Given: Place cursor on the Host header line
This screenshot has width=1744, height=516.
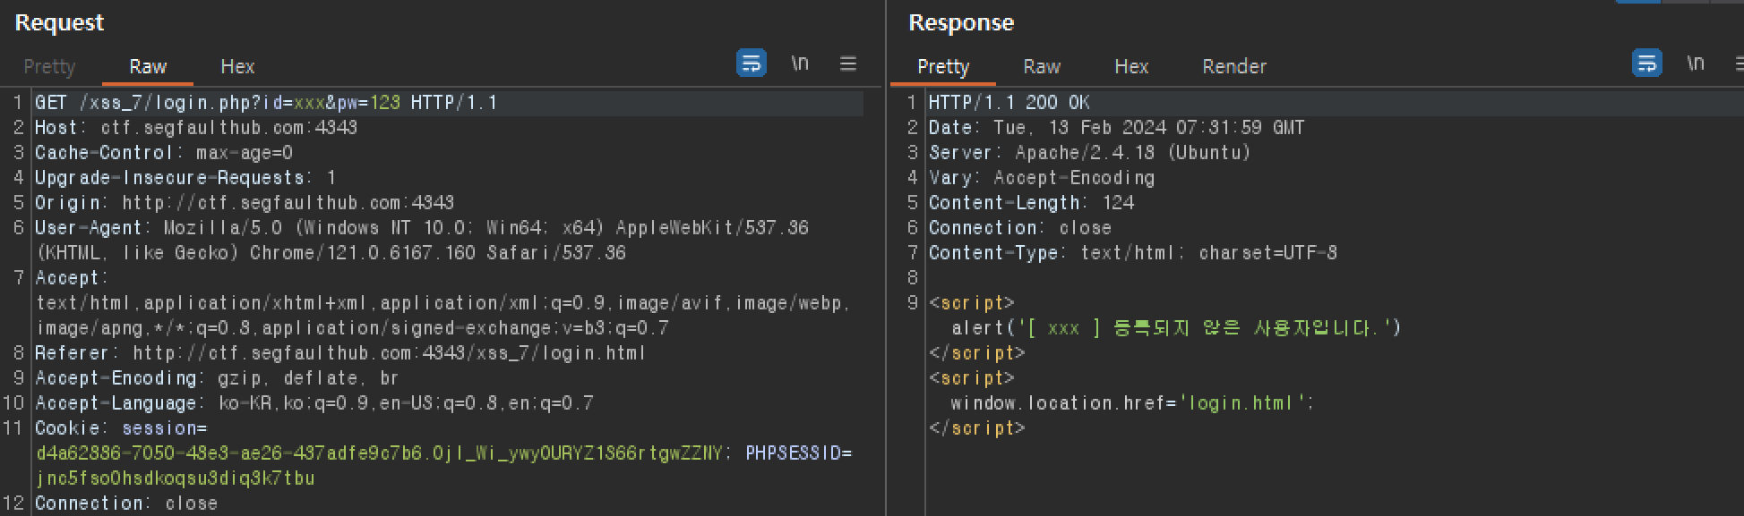Looking at the screenshot, I should click(196, 128).
